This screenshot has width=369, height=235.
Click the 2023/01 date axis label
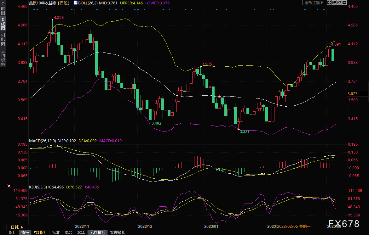coord(211,226)
